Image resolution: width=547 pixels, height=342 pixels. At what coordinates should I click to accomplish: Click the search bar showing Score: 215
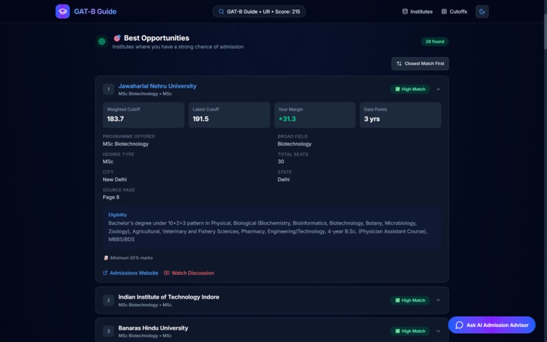[259, 12]
